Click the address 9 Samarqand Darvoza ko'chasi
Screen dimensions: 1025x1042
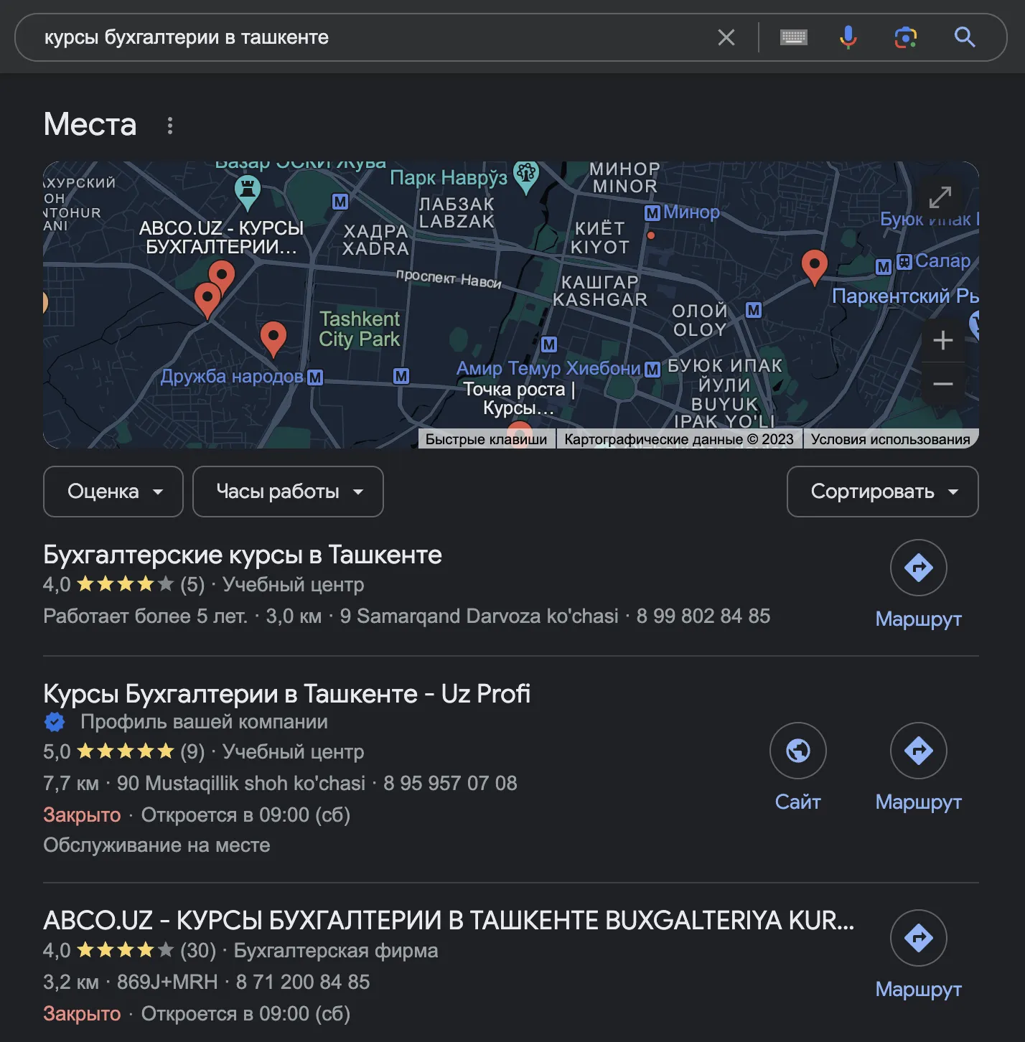(479, 616)
